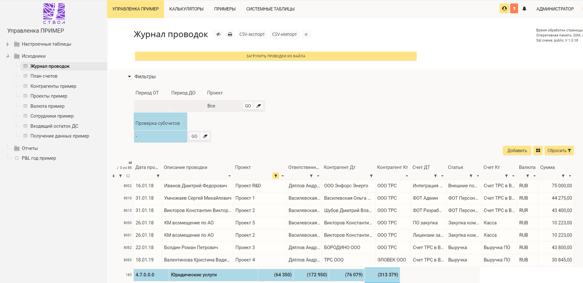Add table to favorites with star icon
Image resolution: width=583 pixels, height=283 pixels.
tap(306, 34)
